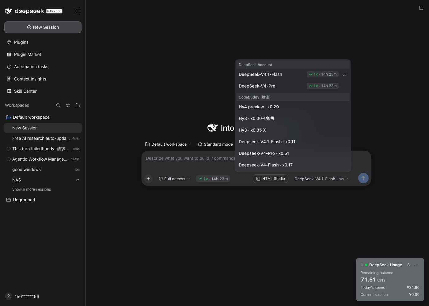Open the 'Free AI research auto-upda...' session
Viewport: 429px width, 306px height.
point(43,138)
